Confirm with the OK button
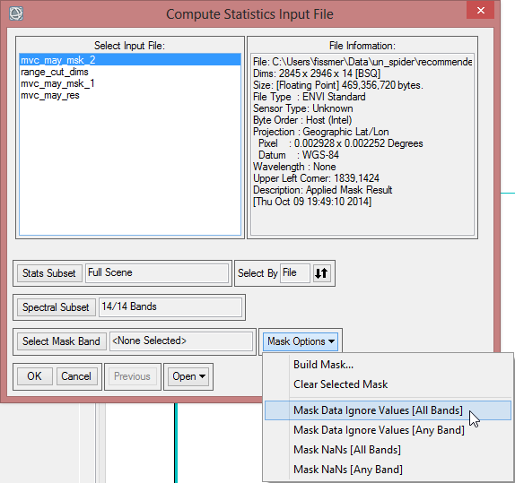This screenshot has height=483, width=515. point(34,376)
